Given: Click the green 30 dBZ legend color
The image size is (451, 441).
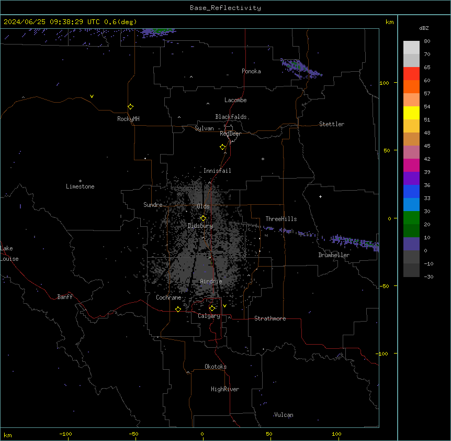Looking at the screenshot, I should coord(411,218).
